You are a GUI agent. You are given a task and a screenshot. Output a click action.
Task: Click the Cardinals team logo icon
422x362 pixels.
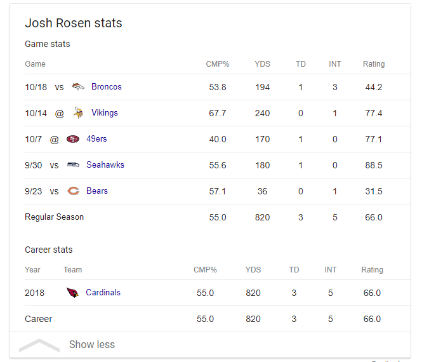(73, 293)
